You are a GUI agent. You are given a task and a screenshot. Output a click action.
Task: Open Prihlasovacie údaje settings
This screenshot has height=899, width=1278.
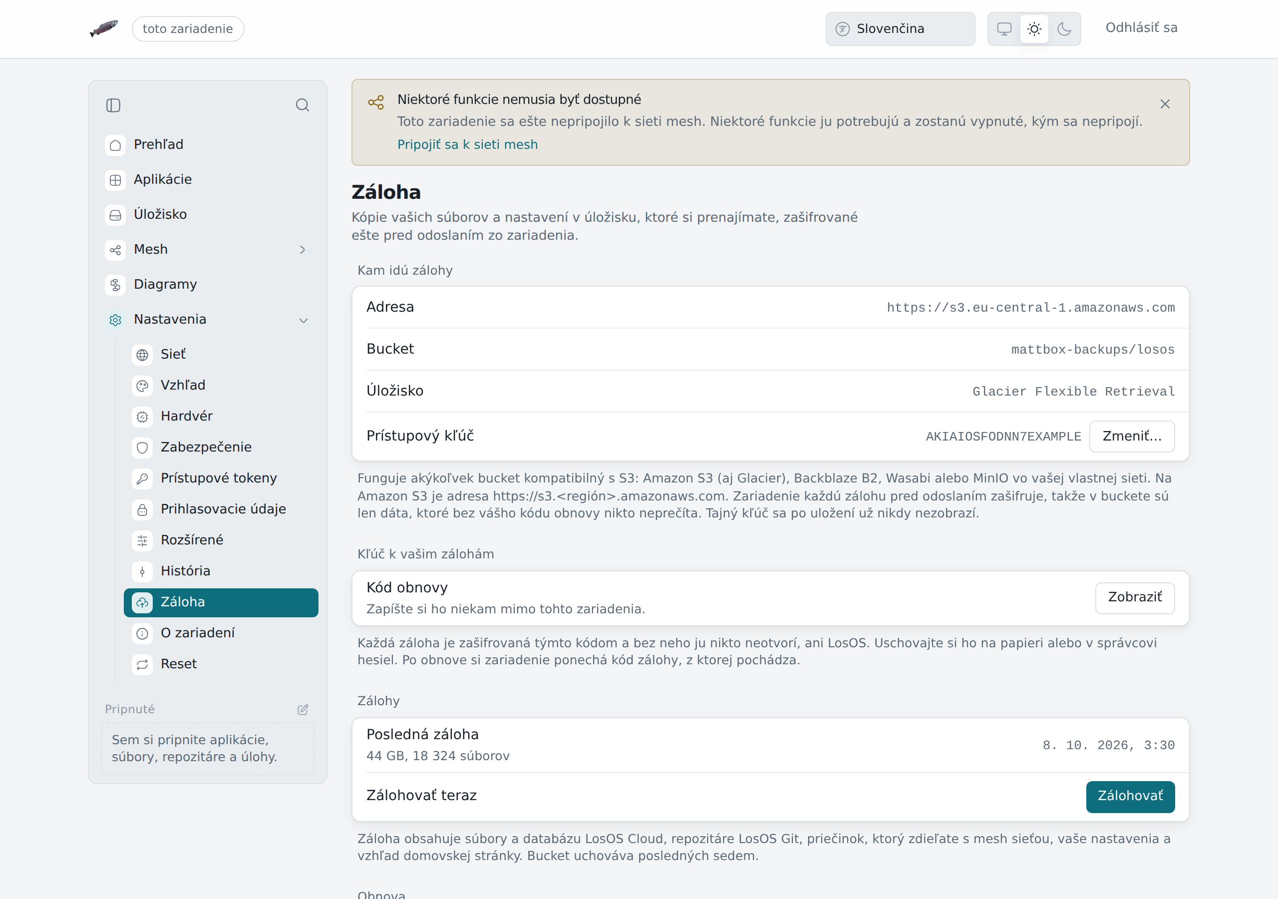[x=221, y=509]
